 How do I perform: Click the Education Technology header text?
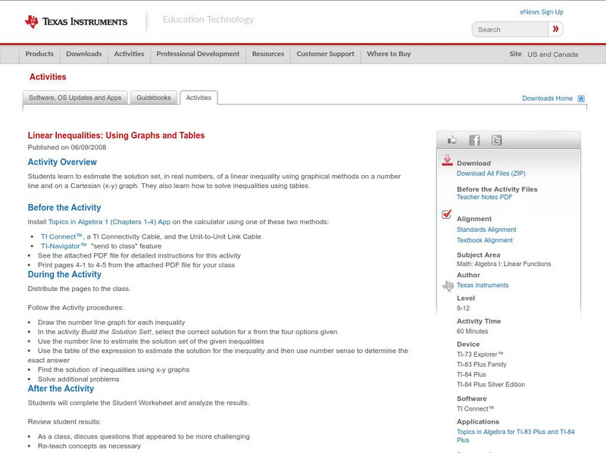pos(208,20)
